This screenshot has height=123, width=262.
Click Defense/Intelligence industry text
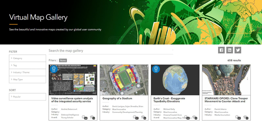70,115
